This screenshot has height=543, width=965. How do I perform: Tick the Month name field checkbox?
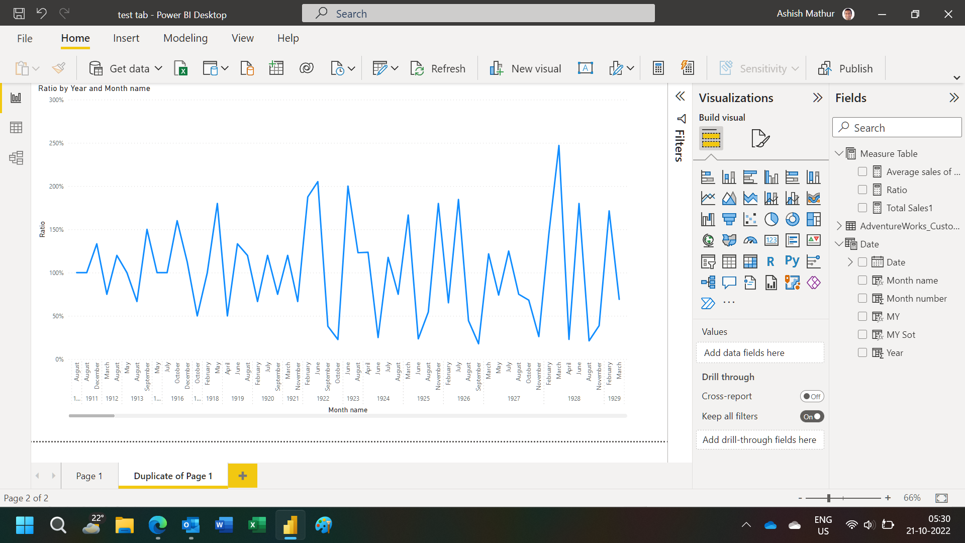(862, 280)
